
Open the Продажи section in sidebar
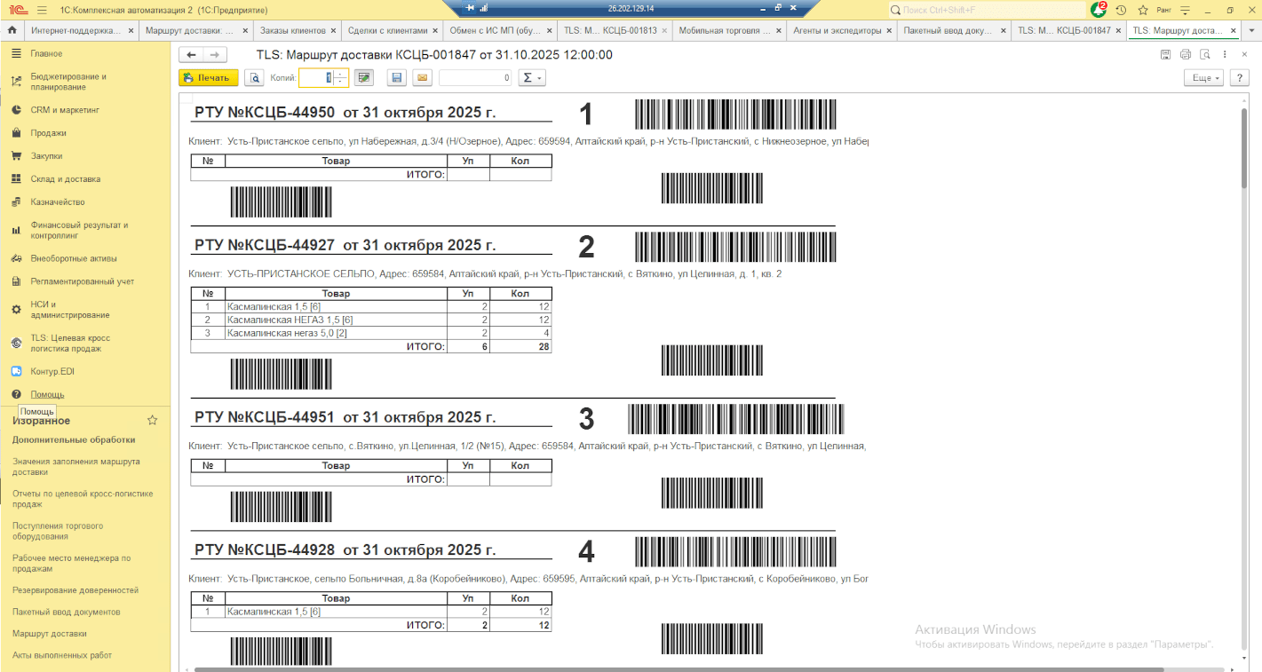[x=48, y=133]
